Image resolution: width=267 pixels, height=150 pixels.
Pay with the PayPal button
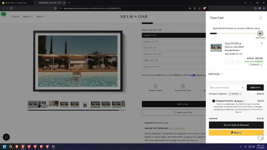pos(236,132)
